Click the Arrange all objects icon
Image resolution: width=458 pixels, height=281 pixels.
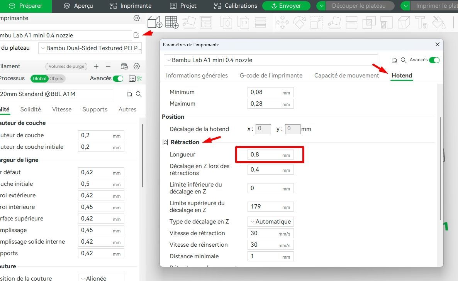click(x=206, y=22)
